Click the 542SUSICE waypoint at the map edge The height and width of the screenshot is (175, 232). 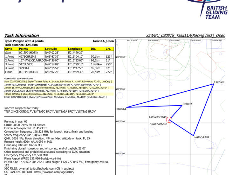coord(121,109)
